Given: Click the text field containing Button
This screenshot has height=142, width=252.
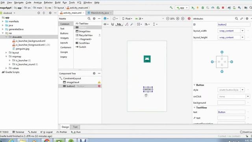Looking at the screenshot, I should [x=231, y=112].
